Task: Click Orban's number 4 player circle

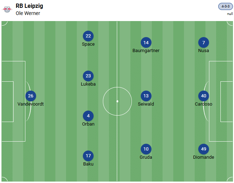Action: [88, 116]
